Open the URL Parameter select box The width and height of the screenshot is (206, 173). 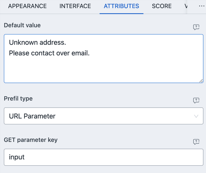[x=97, y=116]
